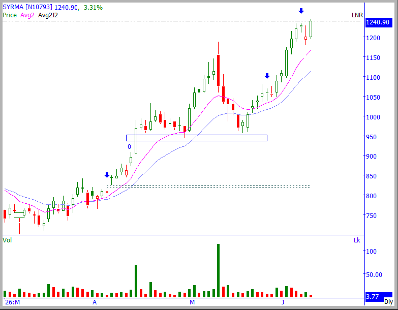Image resolution: width=398 pixels, height=310 pixels.
Task: Click the 1100 price axis label
Action: click(373, 77)
